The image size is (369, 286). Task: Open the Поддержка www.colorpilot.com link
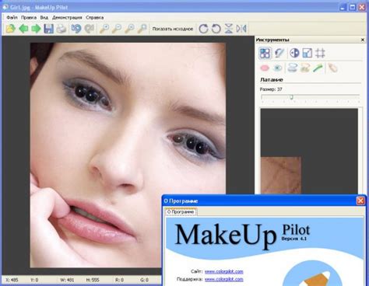[224, 279]
